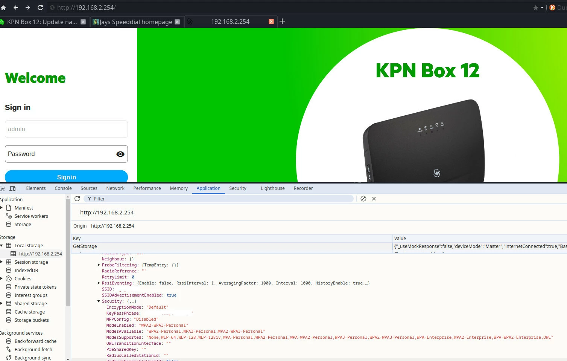Expand the Manifest tree node arrow

pyautogui.click(x=2, y=208)
